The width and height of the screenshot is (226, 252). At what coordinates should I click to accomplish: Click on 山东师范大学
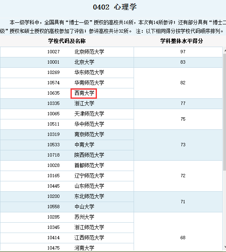point(89,186)
